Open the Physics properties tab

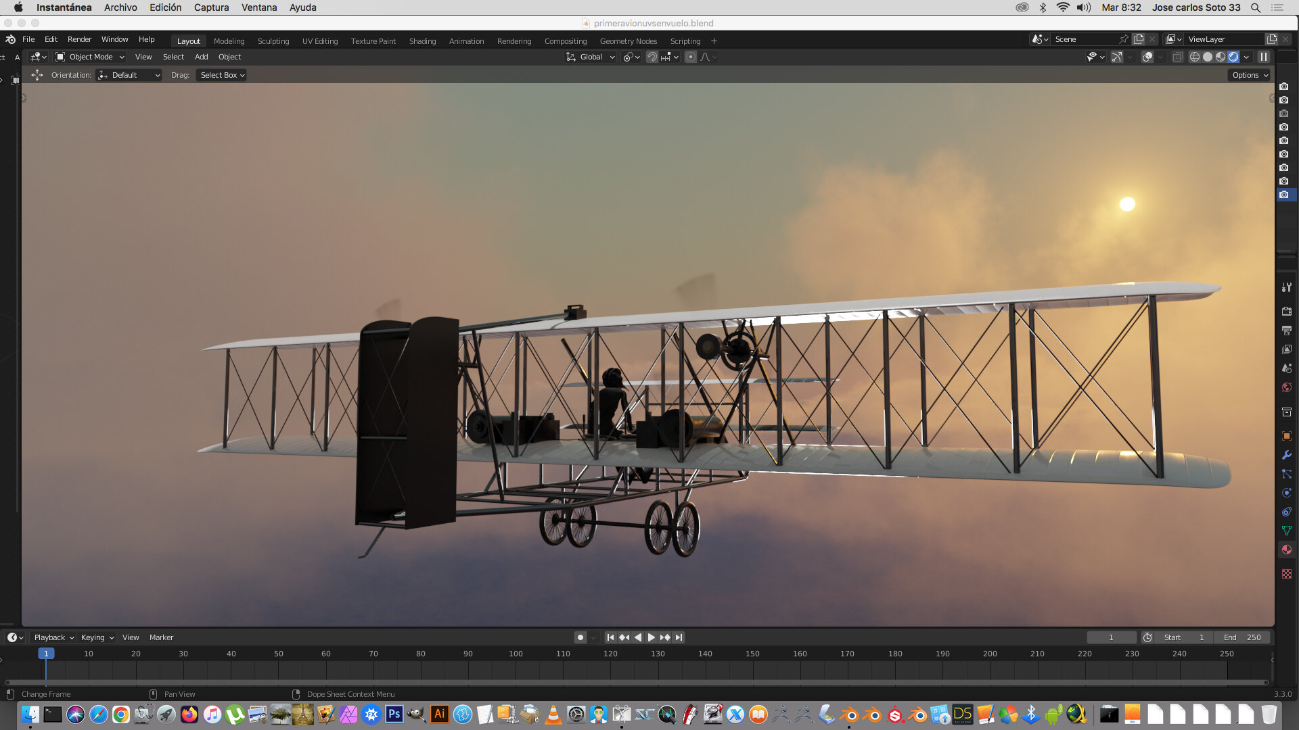tap(1286, 493)
